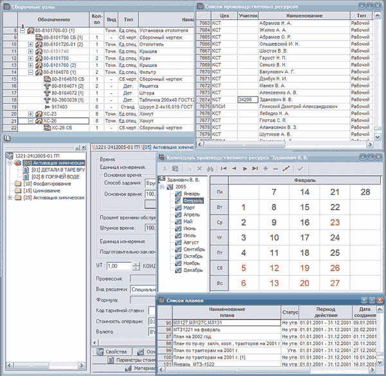Select the Вид расценки combo box
The width and height of the screenshot is (386, 376).
coord(143,289)
